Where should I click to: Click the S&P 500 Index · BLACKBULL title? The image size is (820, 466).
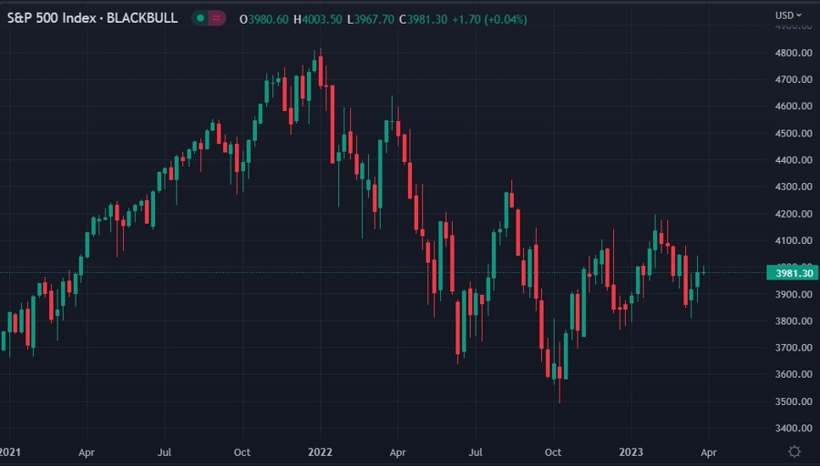coord(93,18)
